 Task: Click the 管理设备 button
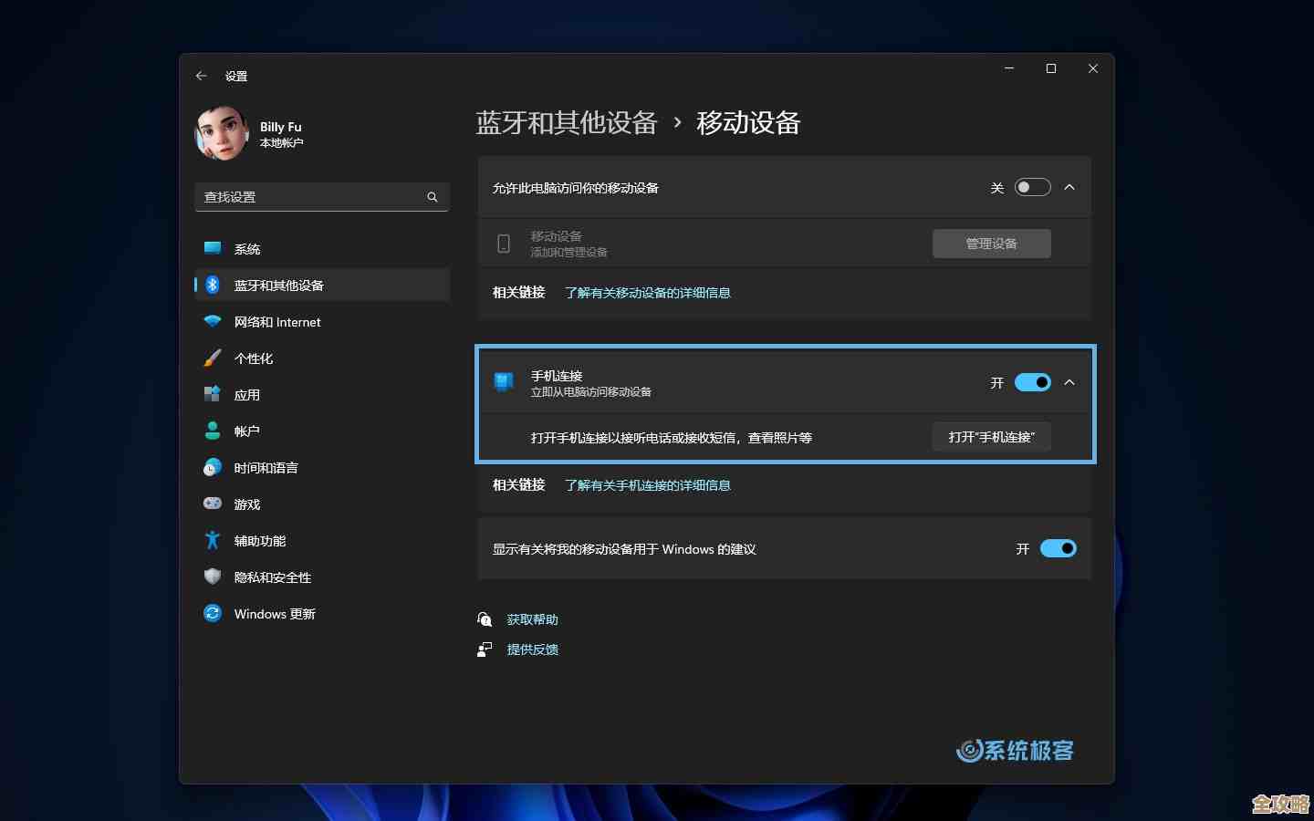click(991, 243)
